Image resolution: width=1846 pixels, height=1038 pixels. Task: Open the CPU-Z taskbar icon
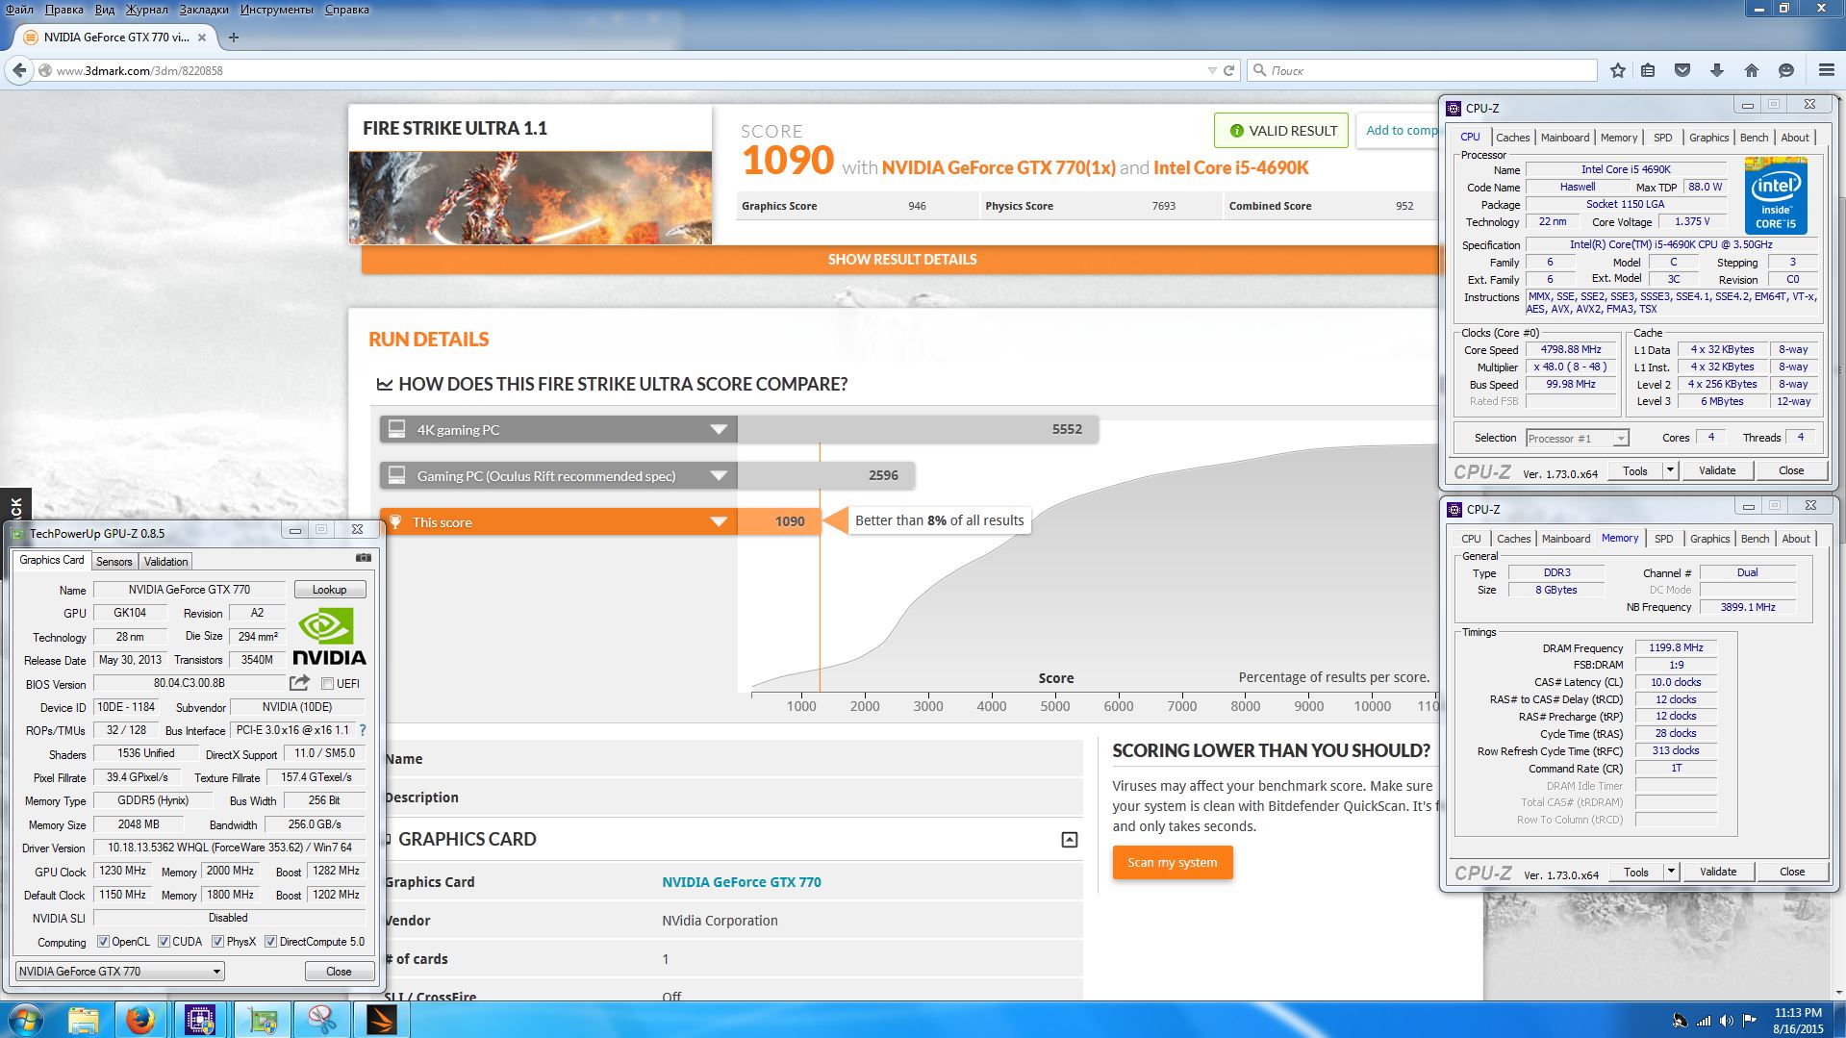click(x=200, y=1020)
